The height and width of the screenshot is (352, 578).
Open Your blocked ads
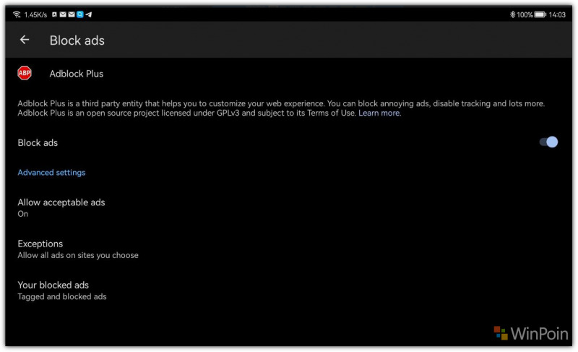(x=288, y=290)
